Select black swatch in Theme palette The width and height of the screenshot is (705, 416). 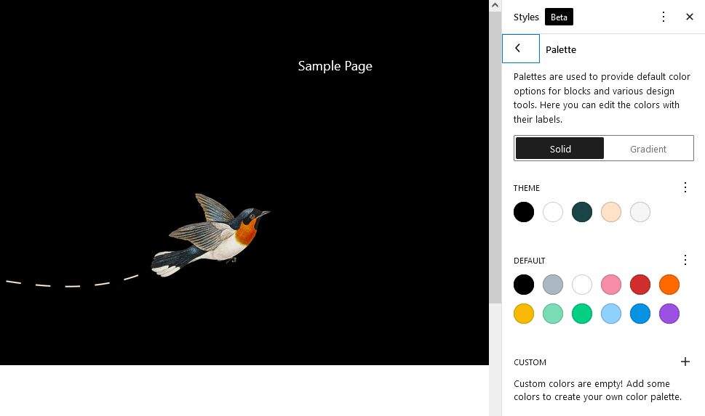tap(524, 212)
